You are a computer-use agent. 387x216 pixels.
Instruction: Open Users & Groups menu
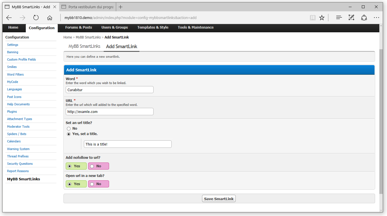pos(114,27)
